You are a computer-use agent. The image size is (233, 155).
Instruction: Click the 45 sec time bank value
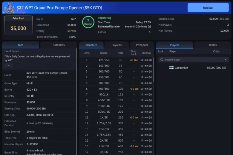click(x=134, y=60)
